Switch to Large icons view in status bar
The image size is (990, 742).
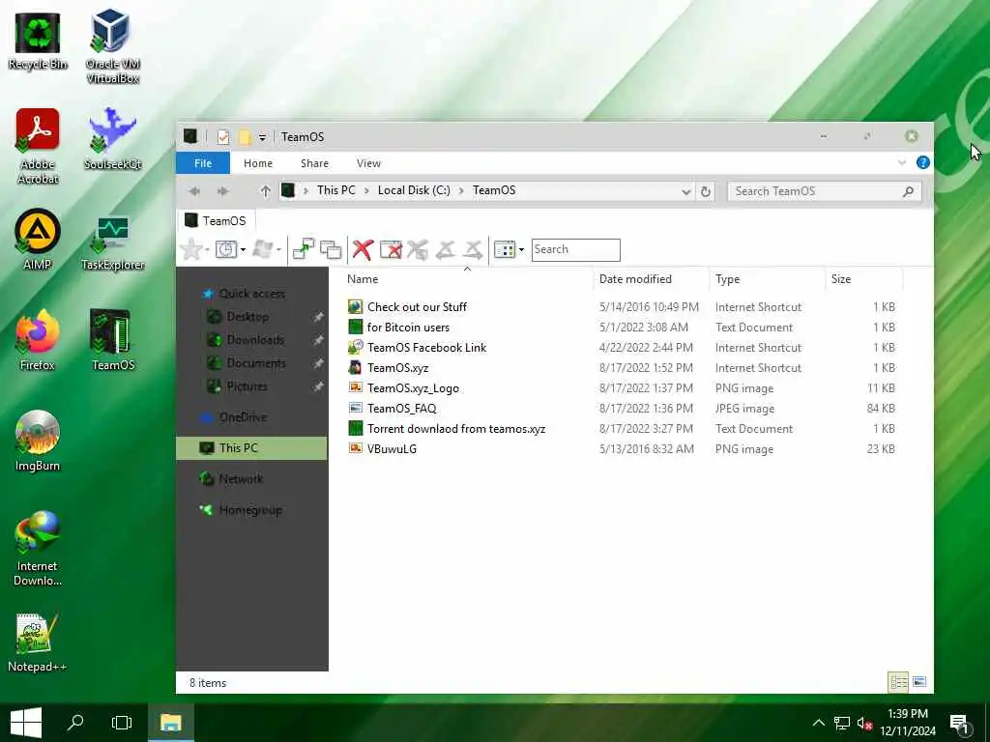click(919, 682)
